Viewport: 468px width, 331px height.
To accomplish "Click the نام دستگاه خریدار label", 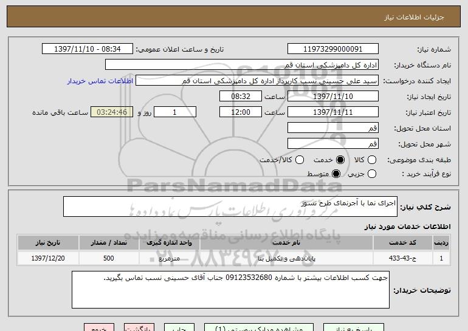I will click(x=422, y=66).
